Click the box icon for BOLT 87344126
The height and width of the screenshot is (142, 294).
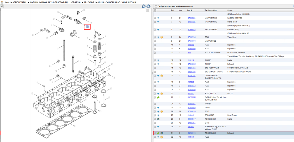point(162,111)
